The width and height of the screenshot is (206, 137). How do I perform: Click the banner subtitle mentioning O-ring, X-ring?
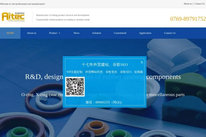pos(103,95)
